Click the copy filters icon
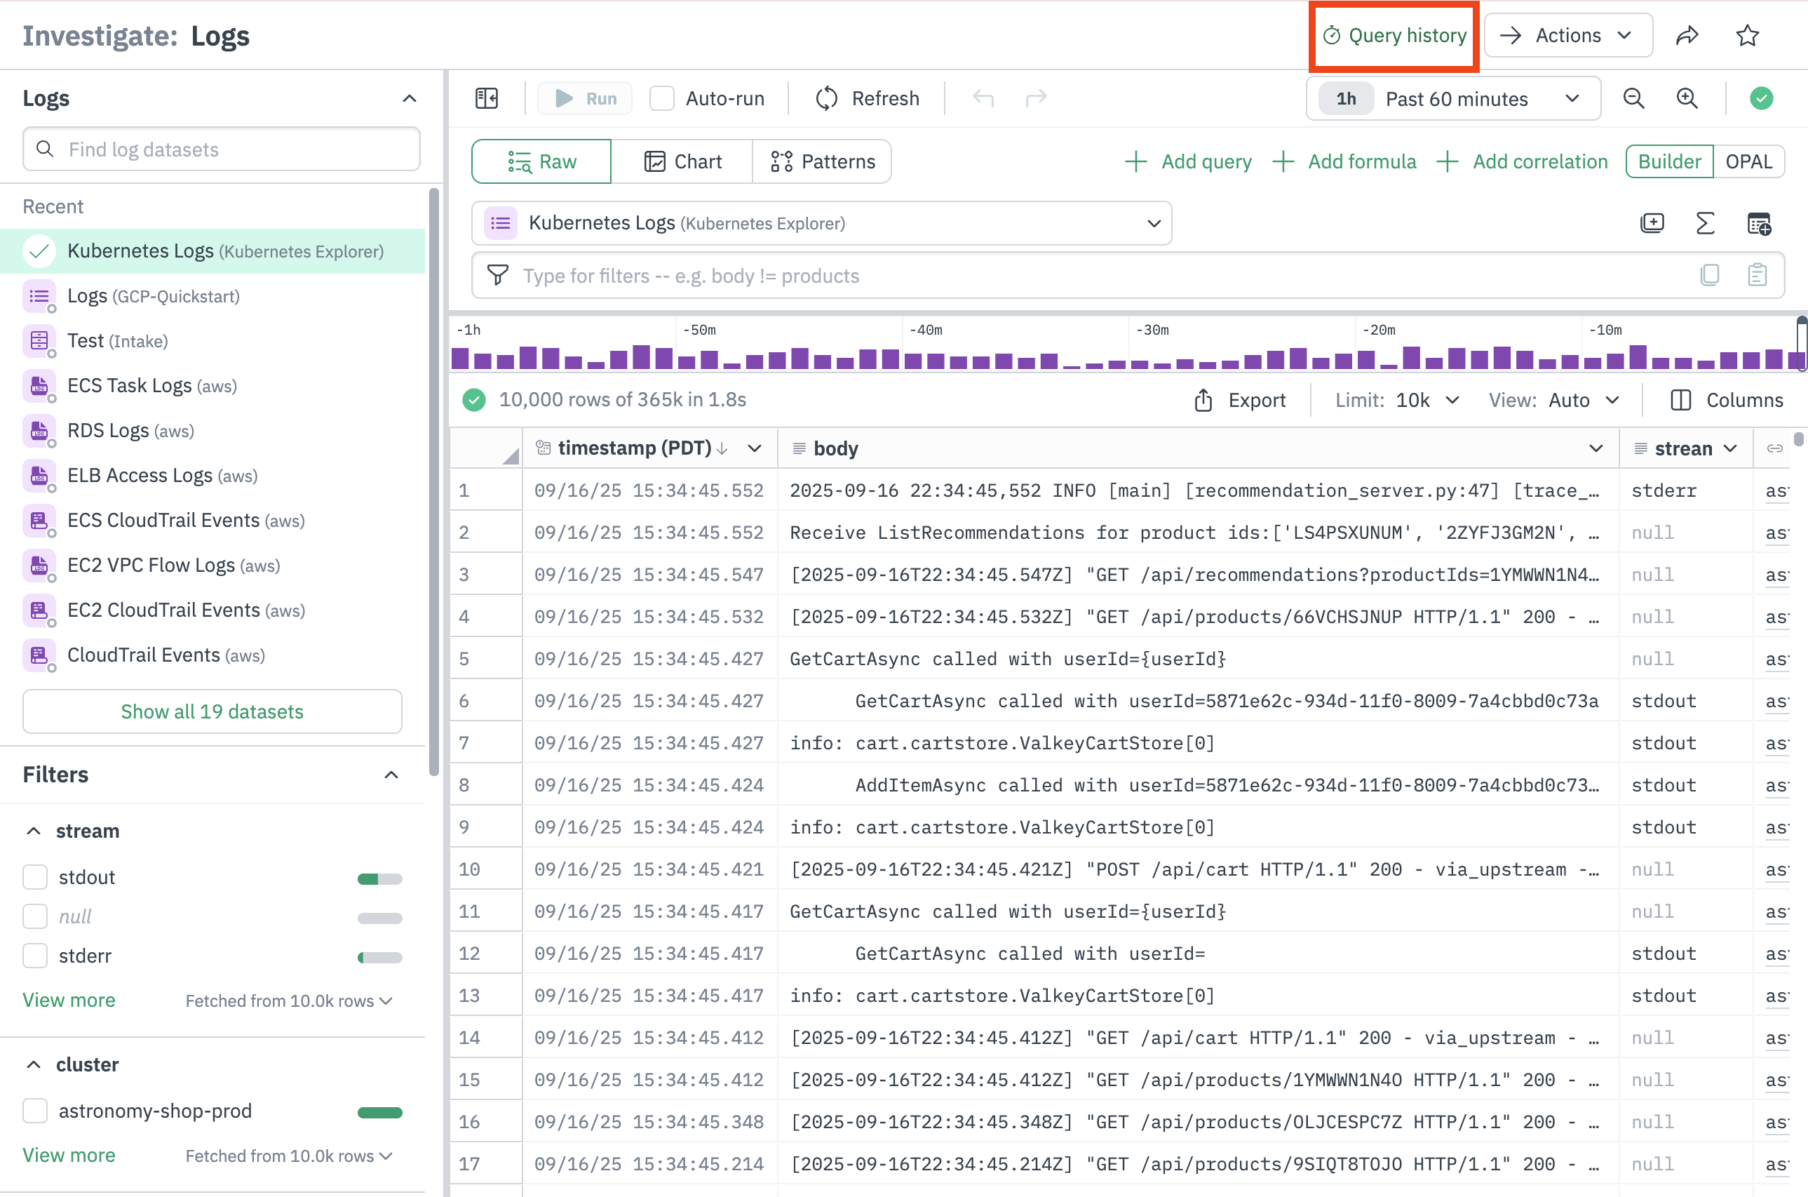The image size is (1808, 1197). pyautogui.click(x=1710, y=275)
